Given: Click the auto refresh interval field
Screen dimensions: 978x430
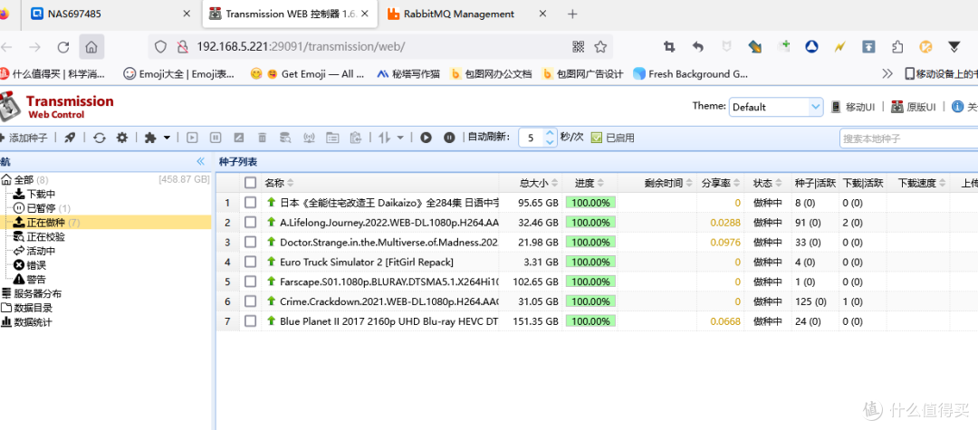Looking at the screenshot, I should 532,138.
